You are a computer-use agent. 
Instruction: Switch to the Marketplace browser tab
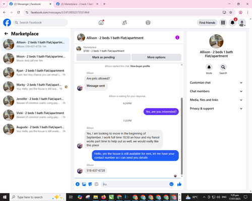click(77, 4)
